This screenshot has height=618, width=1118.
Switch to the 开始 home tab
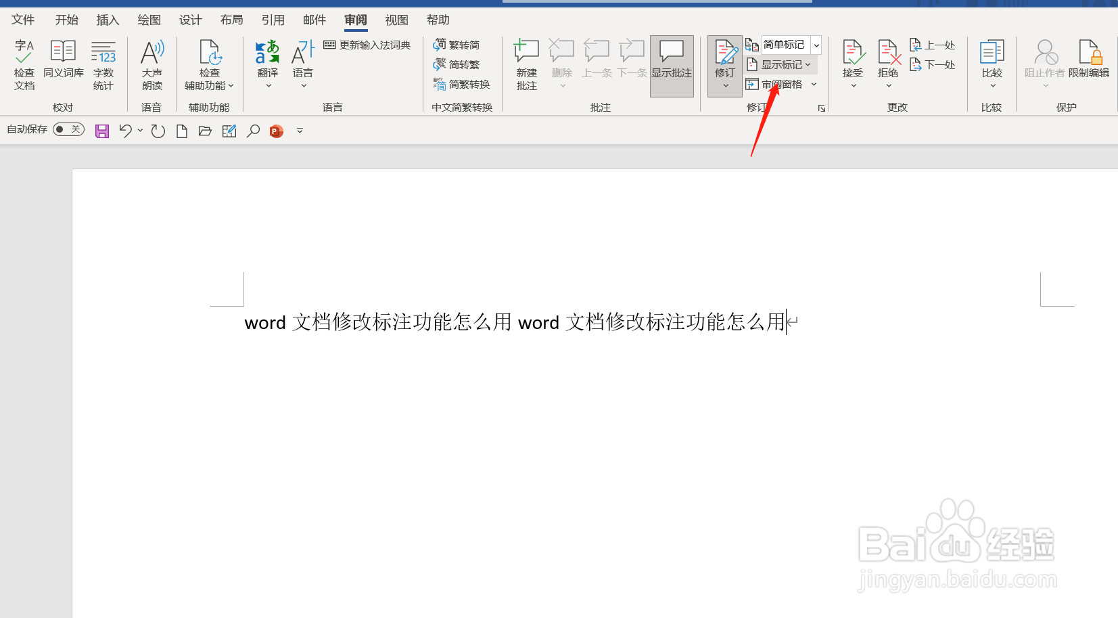tap(67, 20)
